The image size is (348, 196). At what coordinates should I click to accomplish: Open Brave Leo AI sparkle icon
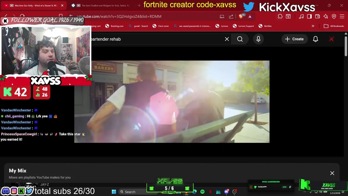326,16
